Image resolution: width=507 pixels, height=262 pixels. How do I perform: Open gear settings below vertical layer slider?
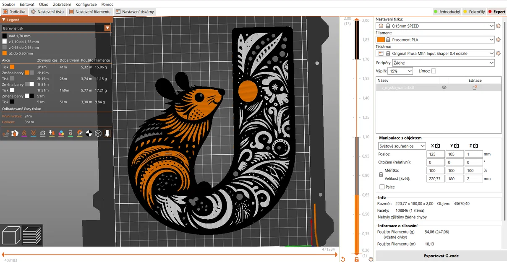coord(371,259)
